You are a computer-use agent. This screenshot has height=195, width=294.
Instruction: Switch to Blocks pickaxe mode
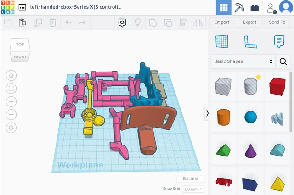point(239,7)
